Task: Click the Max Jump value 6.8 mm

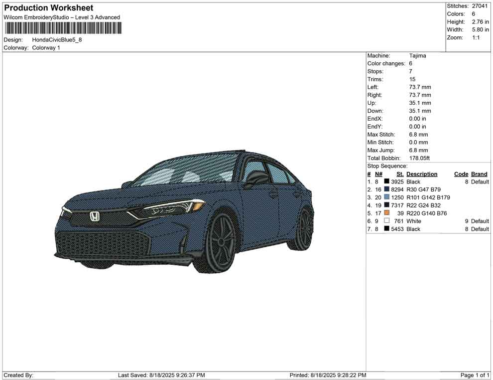Action: click(x=418, y=150)
